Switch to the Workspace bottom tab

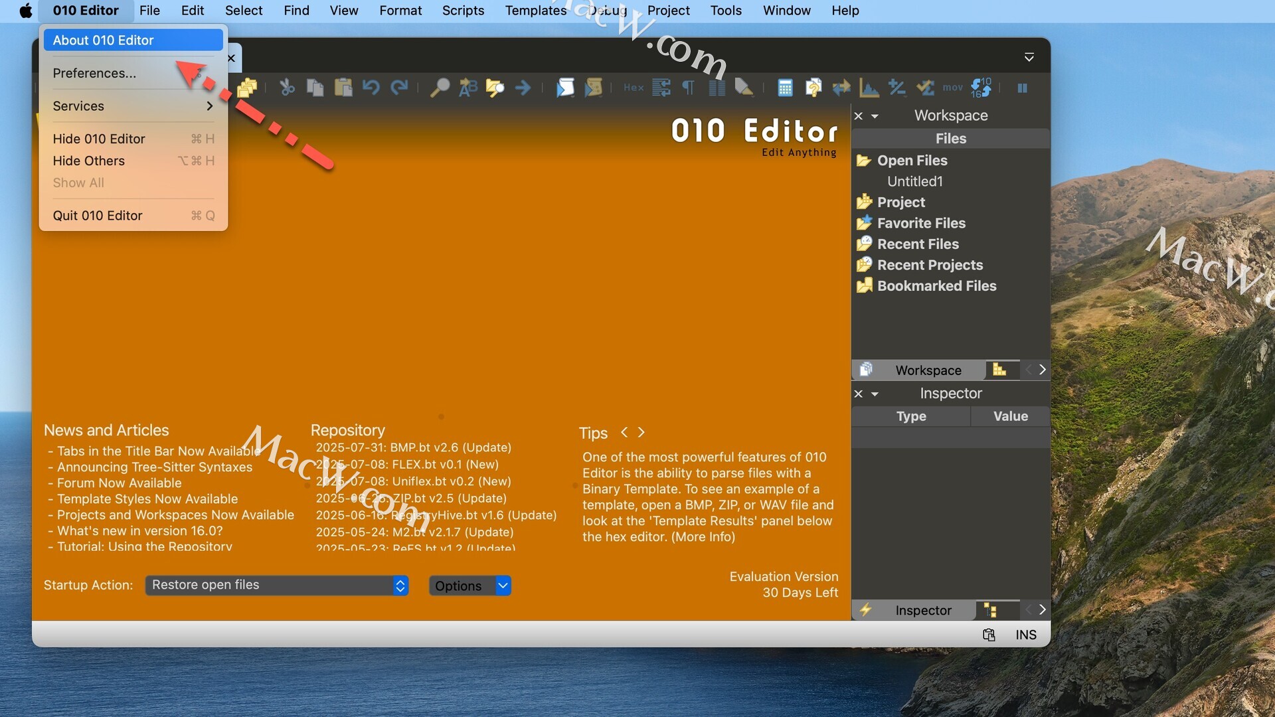click(918, 370)
